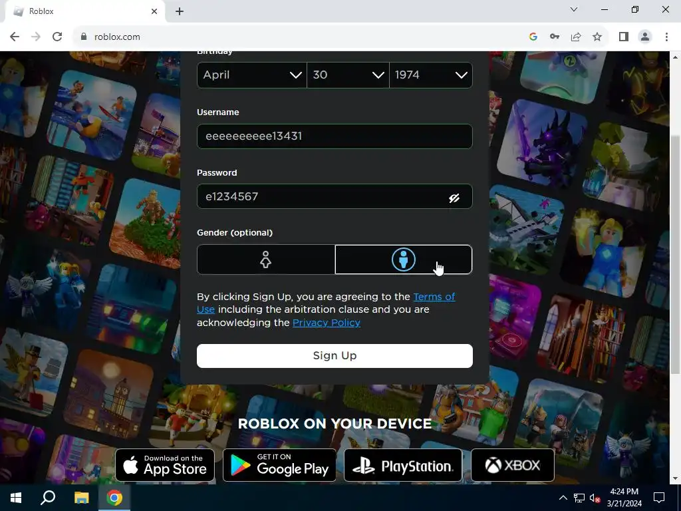Click the Sign Up button
This screenshot has width=681, height=511.
(335, 356)
